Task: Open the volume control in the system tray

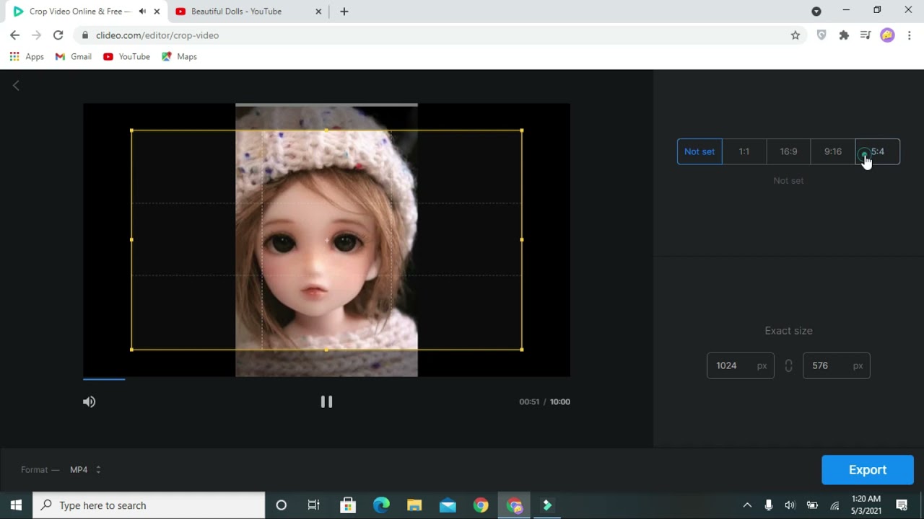Action: (x=790, y=505)
